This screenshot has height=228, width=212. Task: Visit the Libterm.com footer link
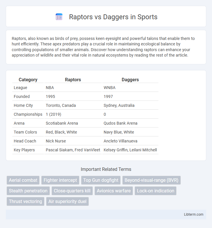194,214
